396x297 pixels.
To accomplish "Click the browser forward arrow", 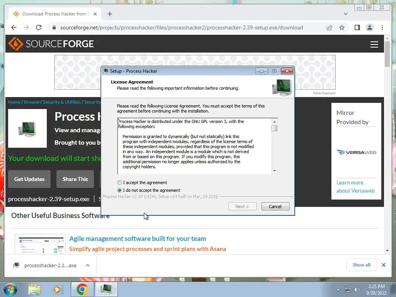I will point(26,27).
